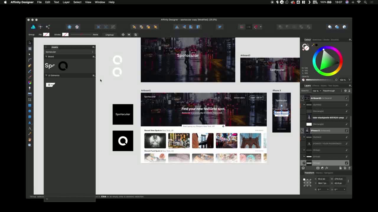Screen dimensions: 378x212
Task: Select the Fill gradient tool
Action: 30,83
